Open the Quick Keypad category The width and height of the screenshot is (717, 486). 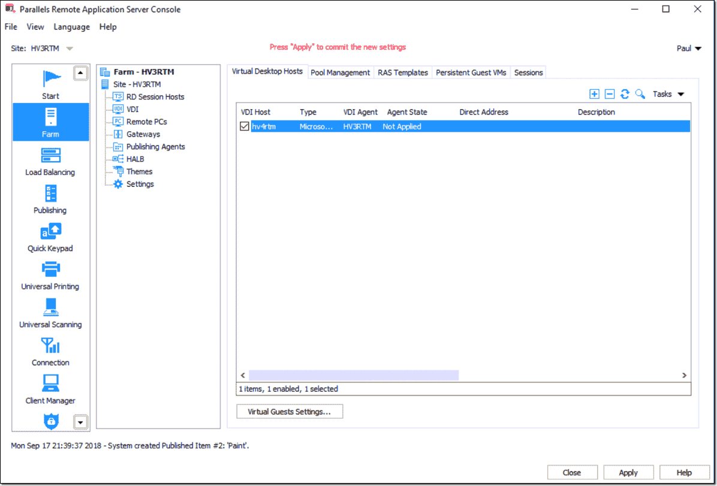[50, 238]
